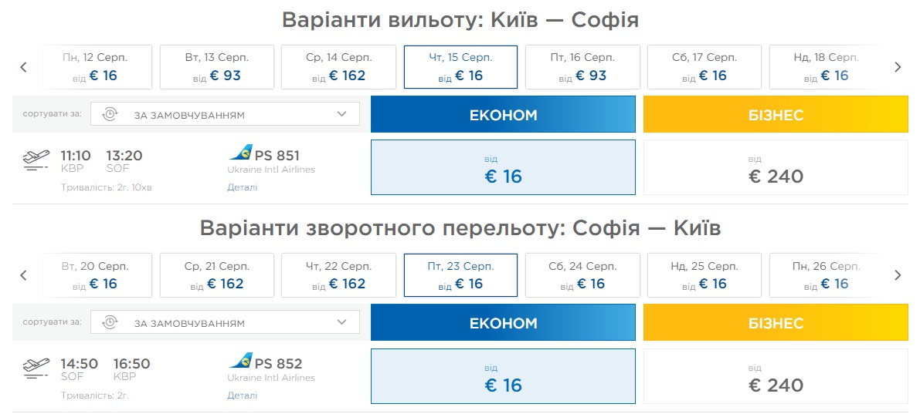Click previous dates arrow for Sofia–Kyiv return
The height and width of the screenshot is (414, 920).
click(23, 275)
